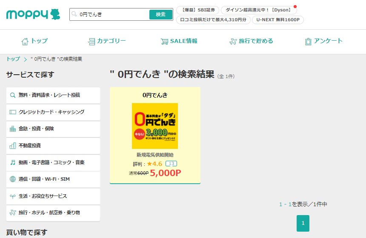Open the U-NEXT 無料1600P tag
Viewport: 366px width, 238px height.
coord(278,20)
